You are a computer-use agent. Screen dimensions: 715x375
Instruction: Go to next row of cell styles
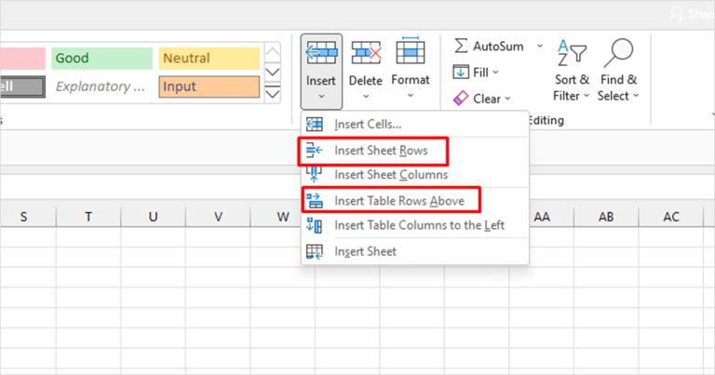tap(272, 73)
